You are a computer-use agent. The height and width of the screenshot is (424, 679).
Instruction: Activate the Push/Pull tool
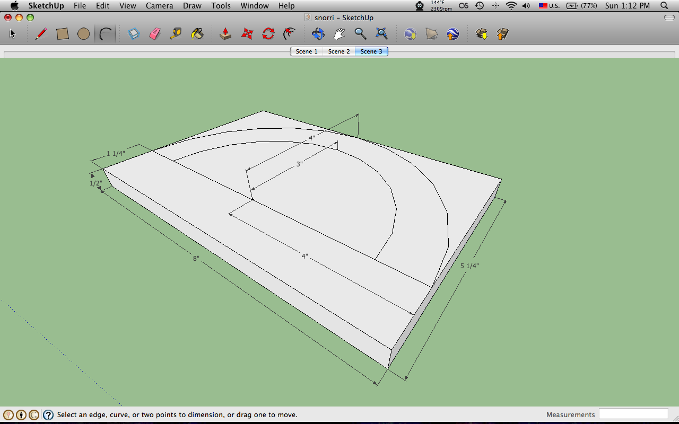[x=225, y=34]
